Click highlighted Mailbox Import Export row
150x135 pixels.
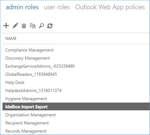tap(76, 106)
